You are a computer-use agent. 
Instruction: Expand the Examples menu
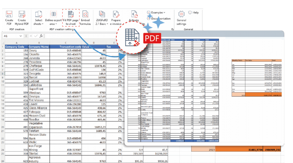[157, 12]
